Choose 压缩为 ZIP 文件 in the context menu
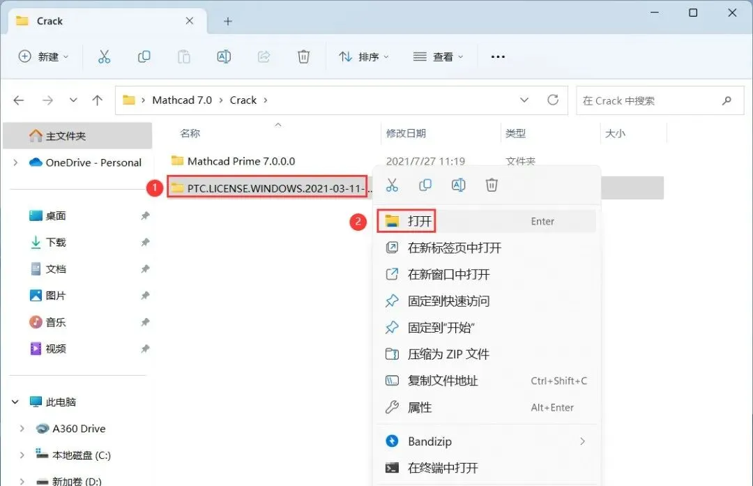The height and width of the screenshot is (486, 753). click(x=486, y=354)
